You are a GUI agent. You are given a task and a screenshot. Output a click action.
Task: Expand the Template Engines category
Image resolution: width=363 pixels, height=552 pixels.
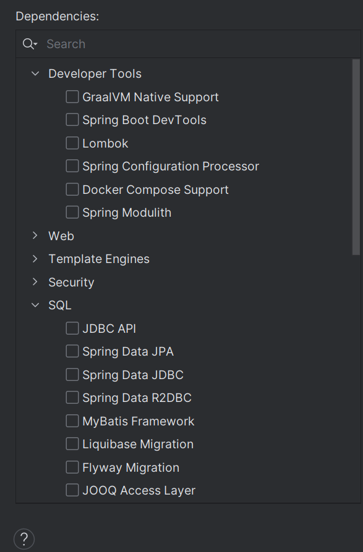point(35,259)
